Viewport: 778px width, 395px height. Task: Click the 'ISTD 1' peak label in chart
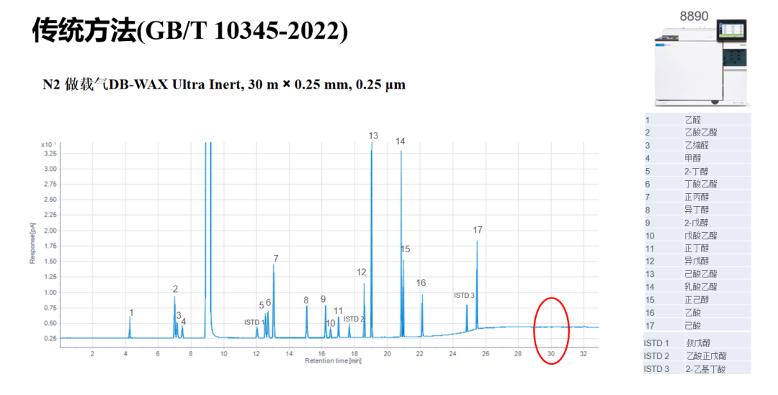(254, 322)
